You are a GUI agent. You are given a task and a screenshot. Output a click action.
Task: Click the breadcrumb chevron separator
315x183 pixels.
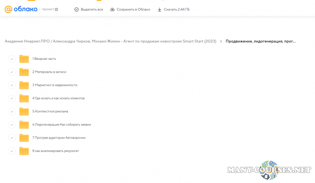coord(221,41)
